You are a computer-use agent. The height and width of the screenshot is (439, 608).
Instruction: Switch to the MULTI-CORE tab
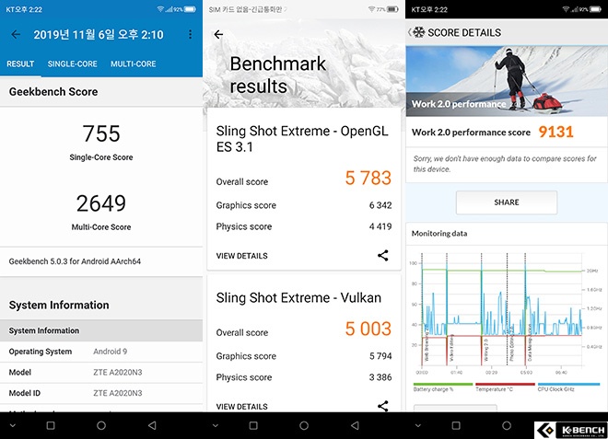point(133,64)
